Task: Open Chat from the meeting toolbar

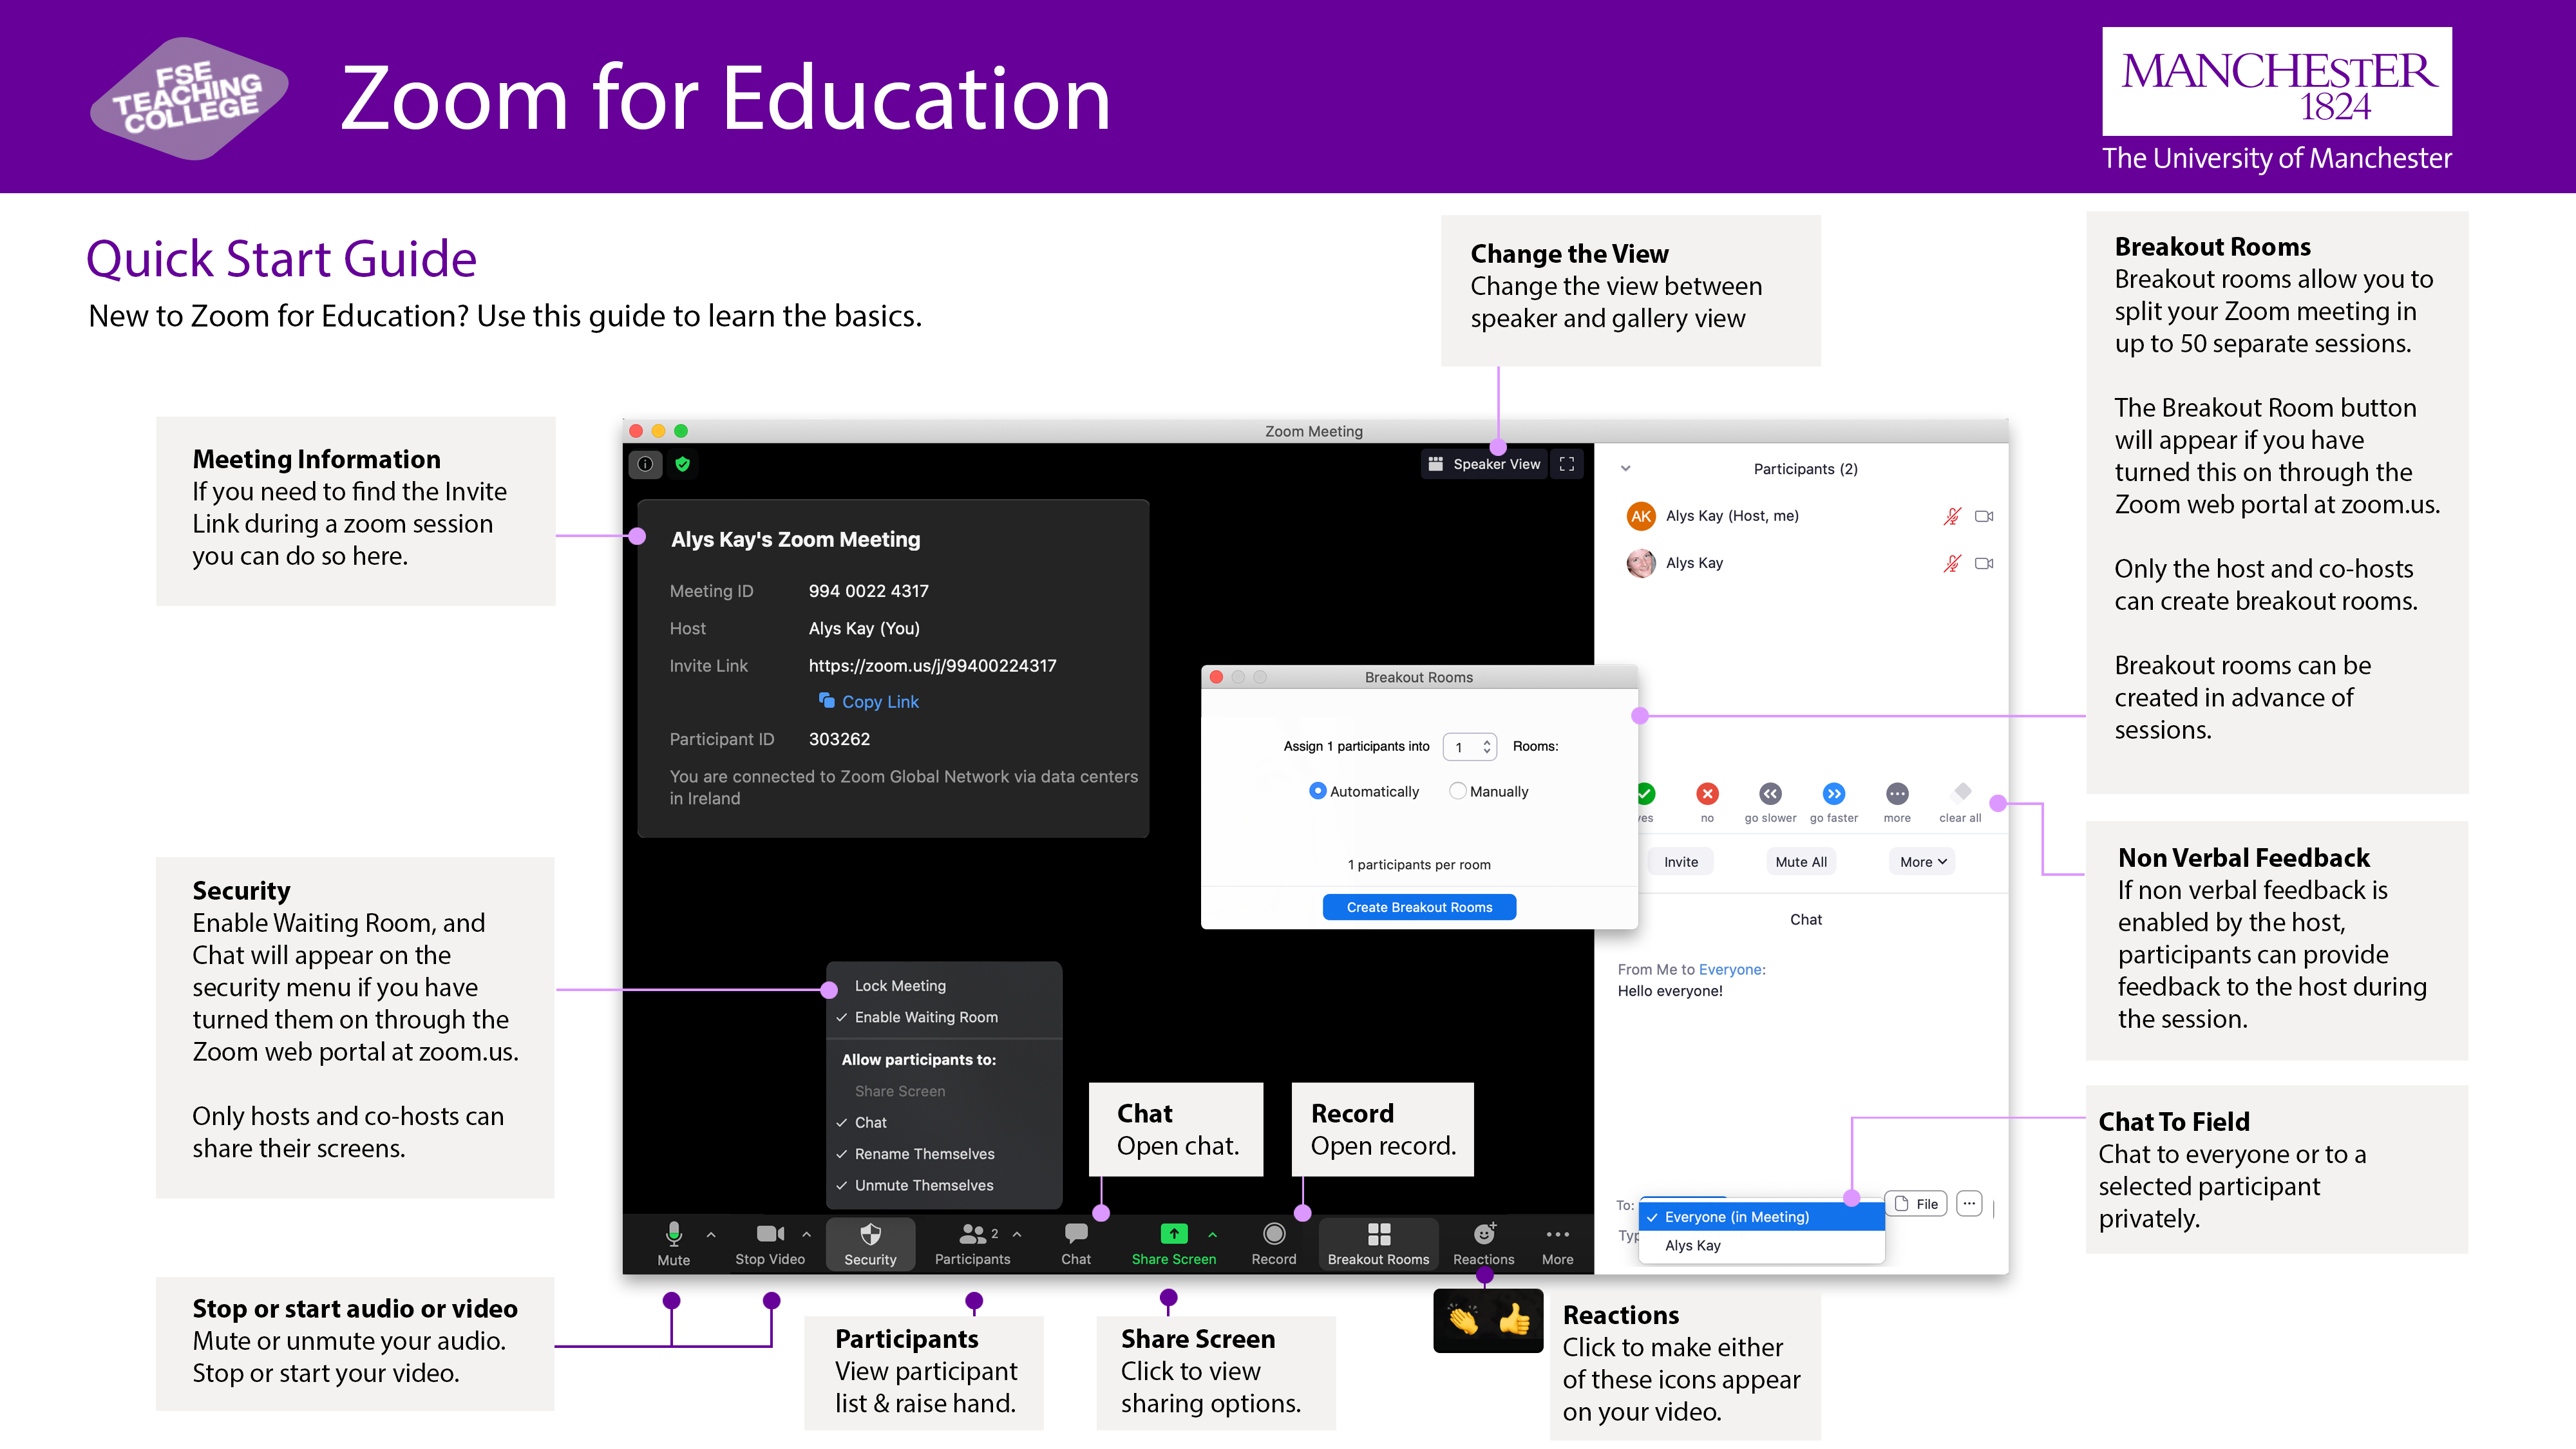Action: [x=1076, y=1243]
